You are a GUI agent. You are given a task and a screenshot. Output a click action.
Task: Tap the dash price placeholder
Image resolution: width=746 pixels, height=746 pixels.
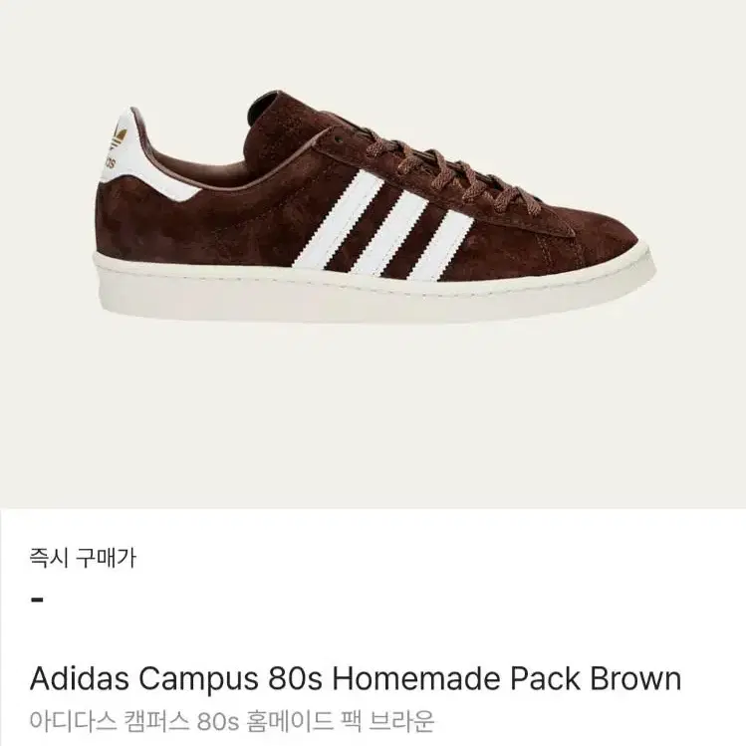point(37,600)
